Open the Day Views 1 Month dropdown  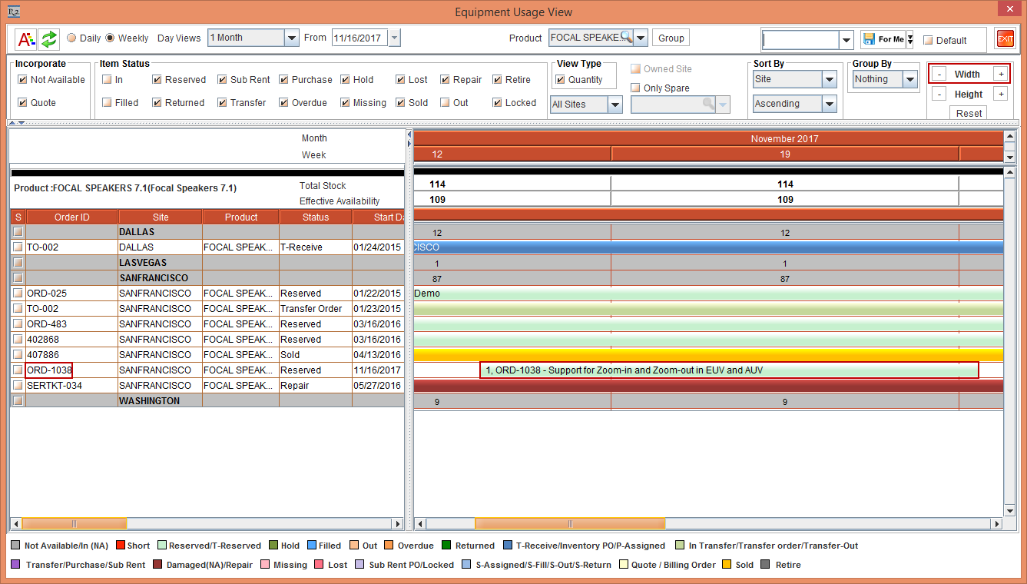pos(291,38)
